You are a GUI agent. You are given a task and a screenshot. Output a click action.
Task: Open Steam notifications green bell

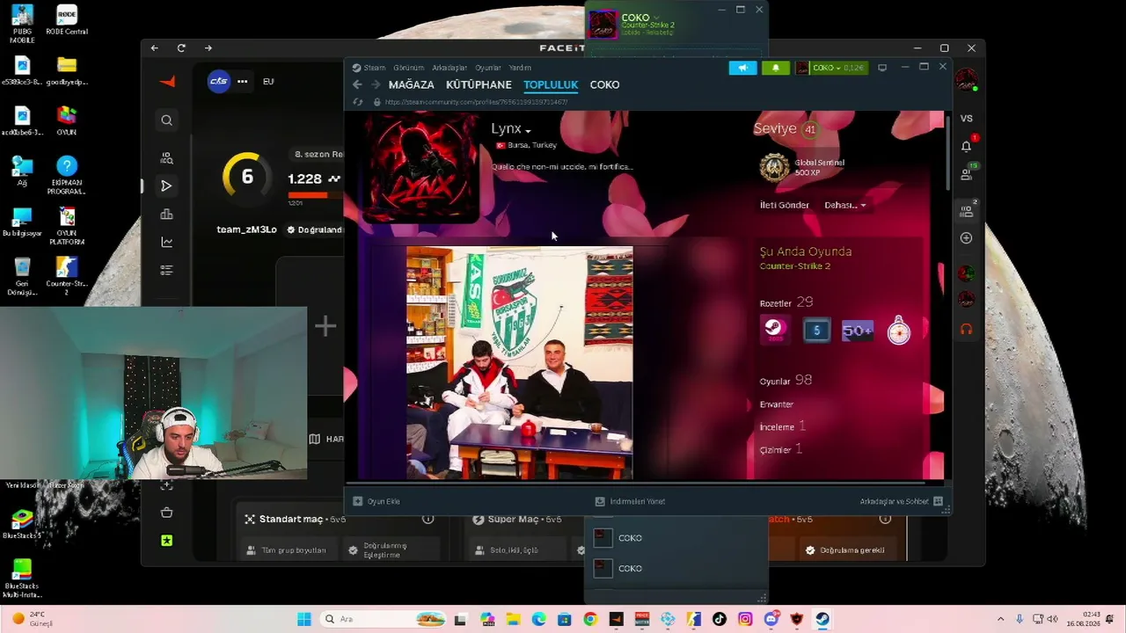tap(776, 68)
